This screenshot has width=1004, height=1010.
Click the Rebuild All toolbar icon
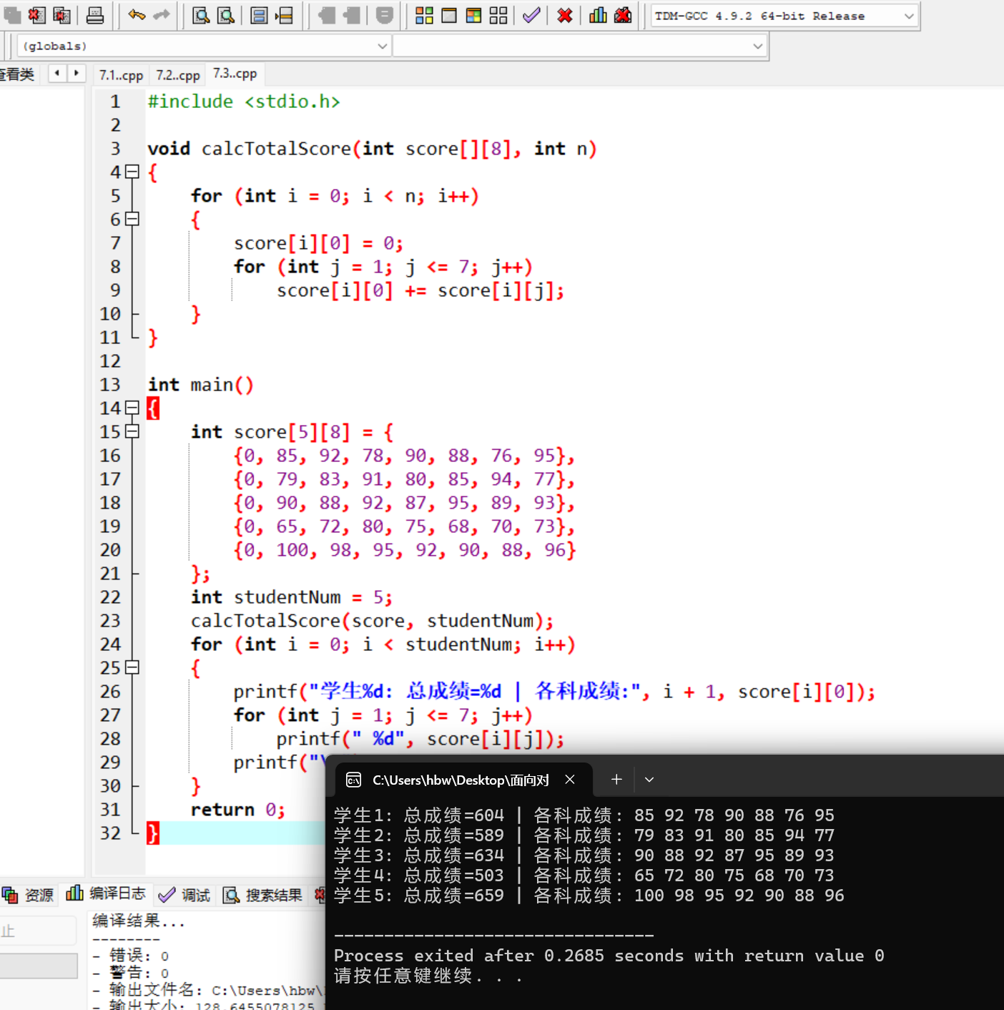click(x=498, y=15)
